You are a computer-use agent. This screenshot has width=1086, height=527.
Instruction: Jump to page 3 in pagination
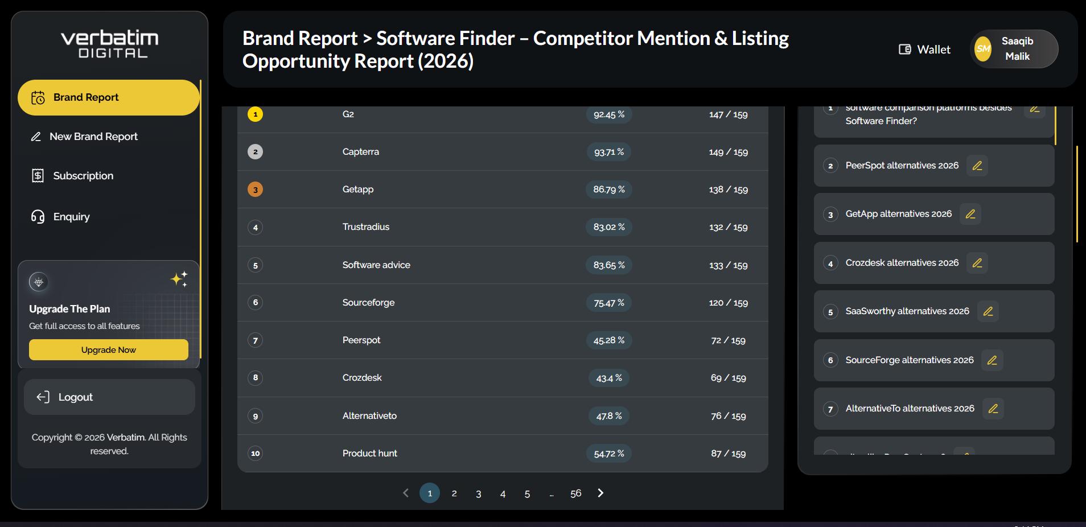(x=479, y=493)
